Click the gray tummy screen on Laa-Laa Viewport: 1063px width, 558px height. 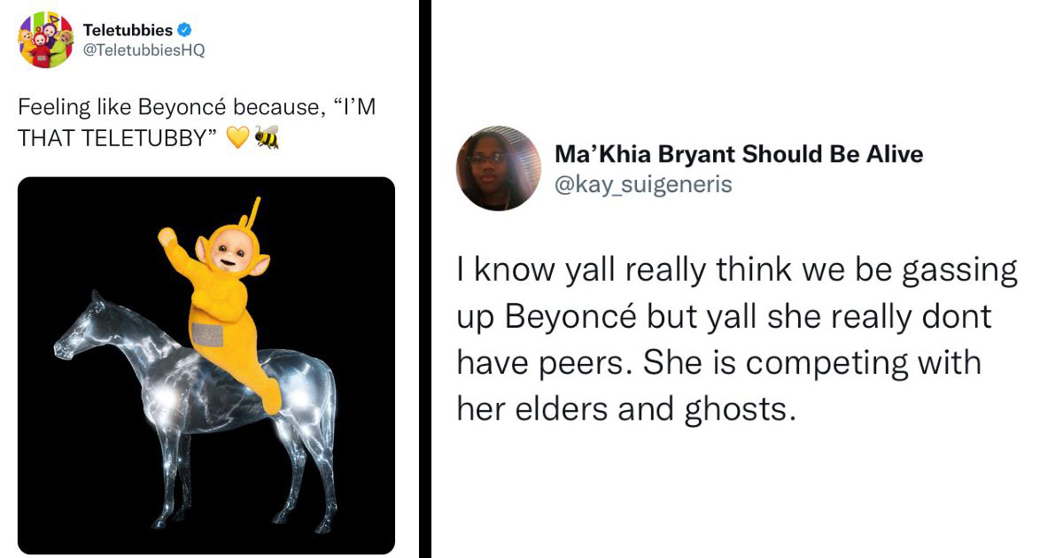[207, 334]
